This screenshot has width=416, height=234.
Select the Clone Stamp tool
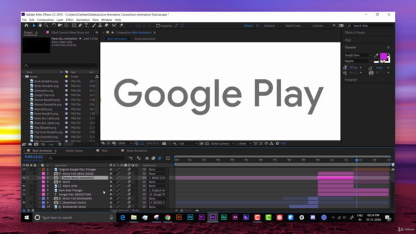click(x=100, y=25)
